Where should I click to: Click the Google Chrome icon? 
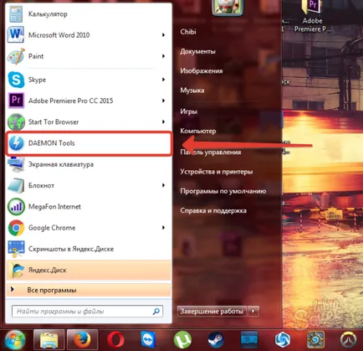coord(16,228)
